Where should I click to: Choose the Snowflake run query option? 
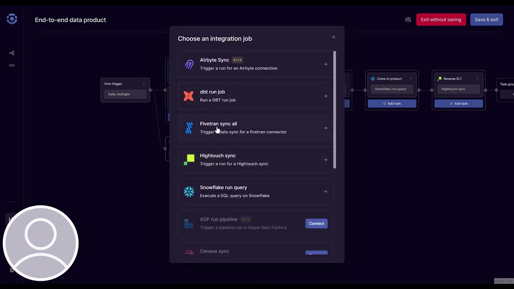[255, 191]
